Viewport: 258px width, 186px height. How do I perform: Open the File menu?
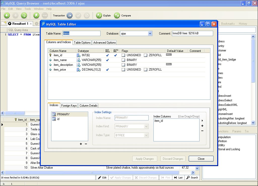tap(3, 9)
